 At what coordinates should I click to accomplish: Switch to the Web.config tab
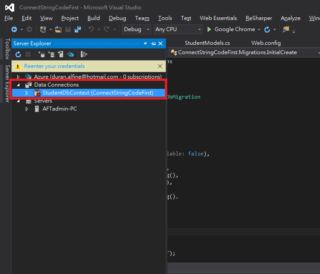(x=266, y=43)
